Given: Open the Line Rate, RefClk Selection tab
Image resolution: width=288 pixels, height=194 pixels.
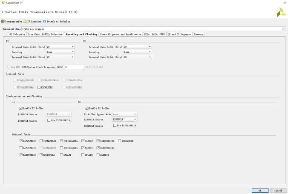Looking at the screenshot, I should click(45, 34).
